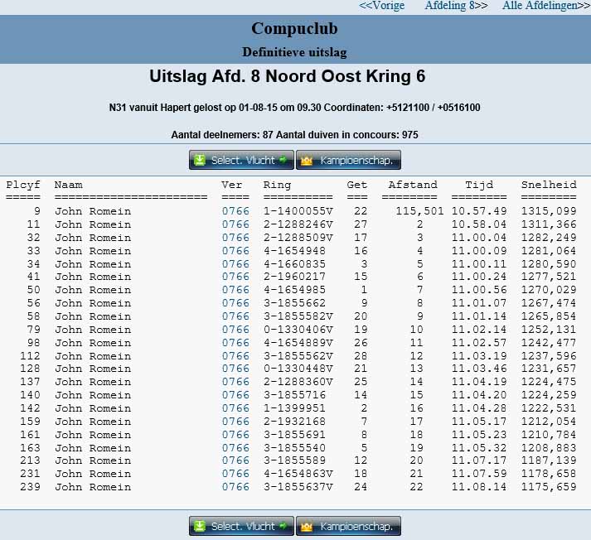The width and height of the screenshot is (591, 540).
Task: Click John Romein name in place 239 row
Action: tap(93, 486)
